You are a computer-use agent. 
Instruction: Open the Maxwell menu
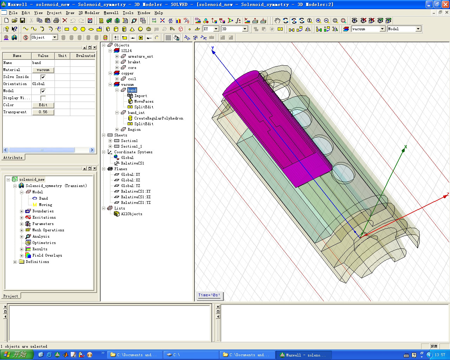(x=111, y=13)
